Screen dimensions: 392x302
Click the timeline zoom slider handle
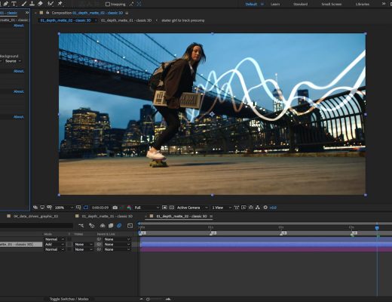point(148,299)
